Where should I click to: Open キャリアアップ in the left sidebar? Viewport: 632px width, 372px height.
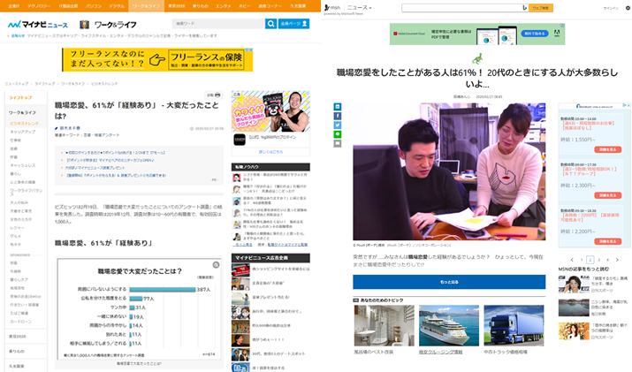pos(23,131)
